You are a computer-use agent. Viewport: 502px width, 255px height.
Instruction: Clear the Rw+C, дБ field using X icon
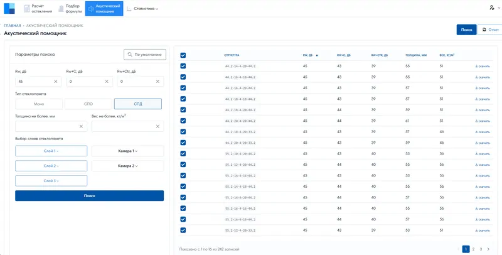(107, 82)
